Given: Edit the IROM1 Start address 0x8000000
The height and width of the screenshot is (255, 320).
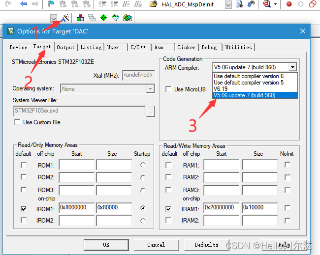Looking at the screenshot, I should (76, 207).
